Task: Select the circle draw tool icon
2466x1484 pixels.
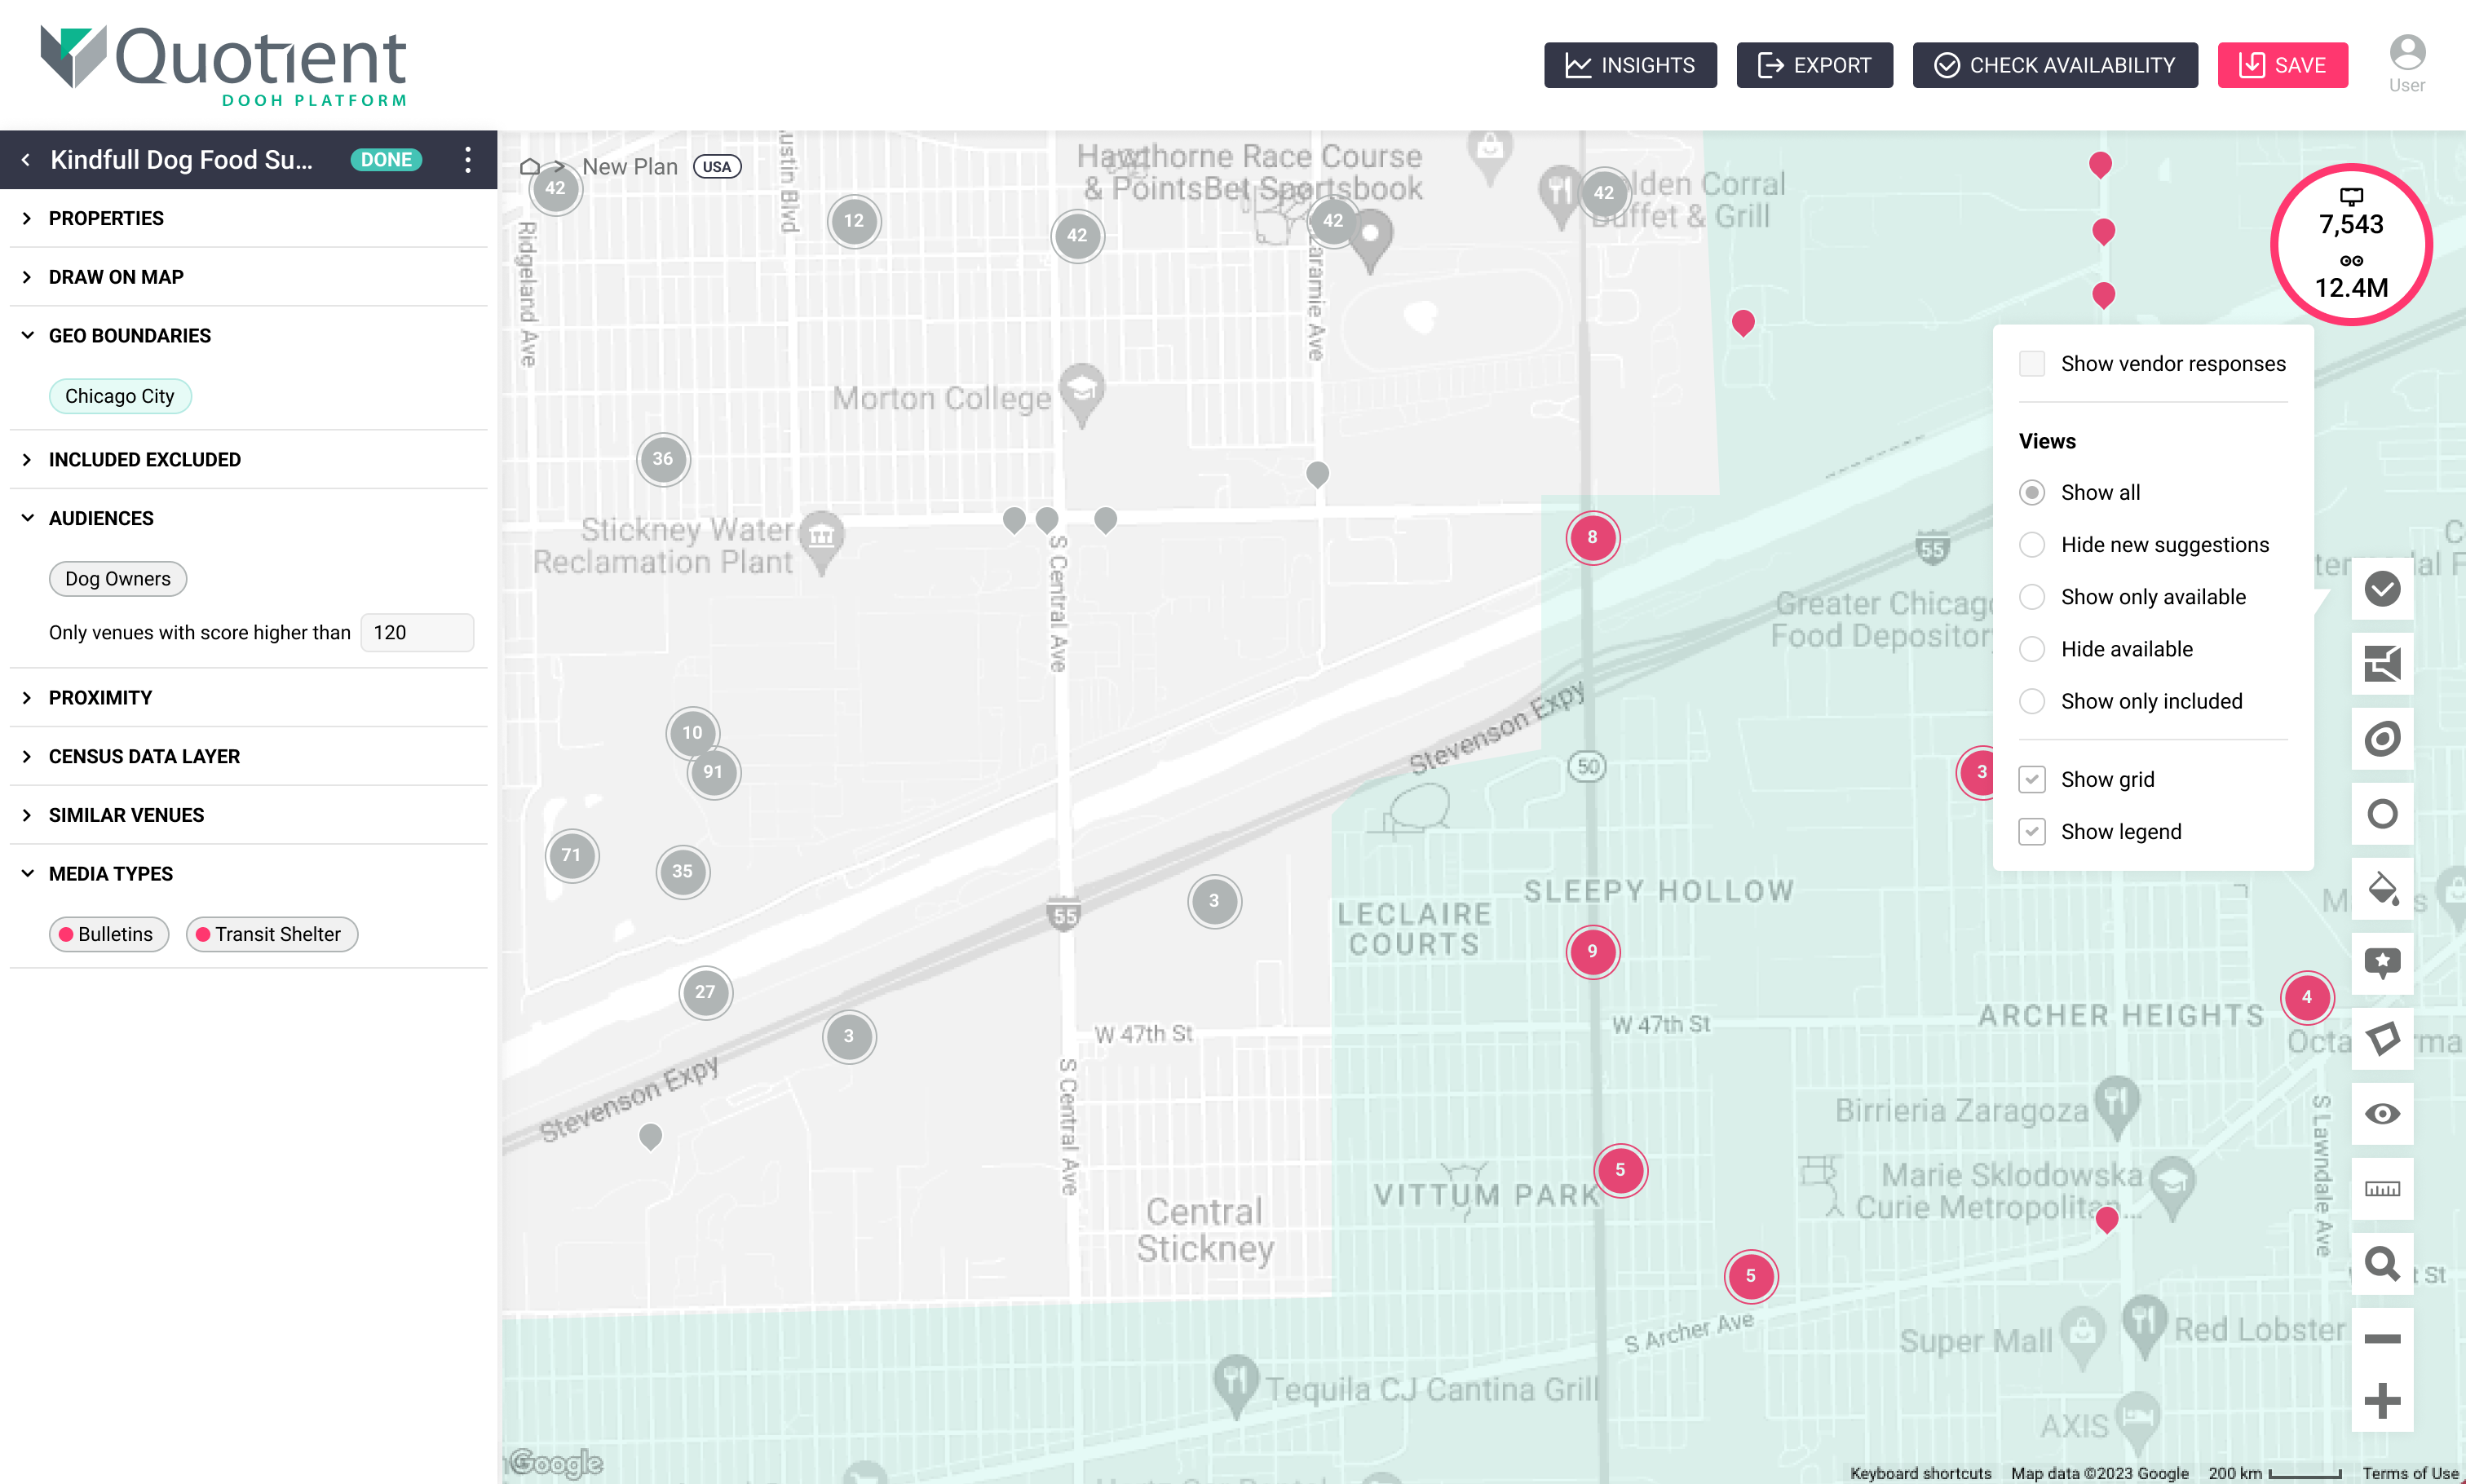Action: click(x=2382, y=813)
